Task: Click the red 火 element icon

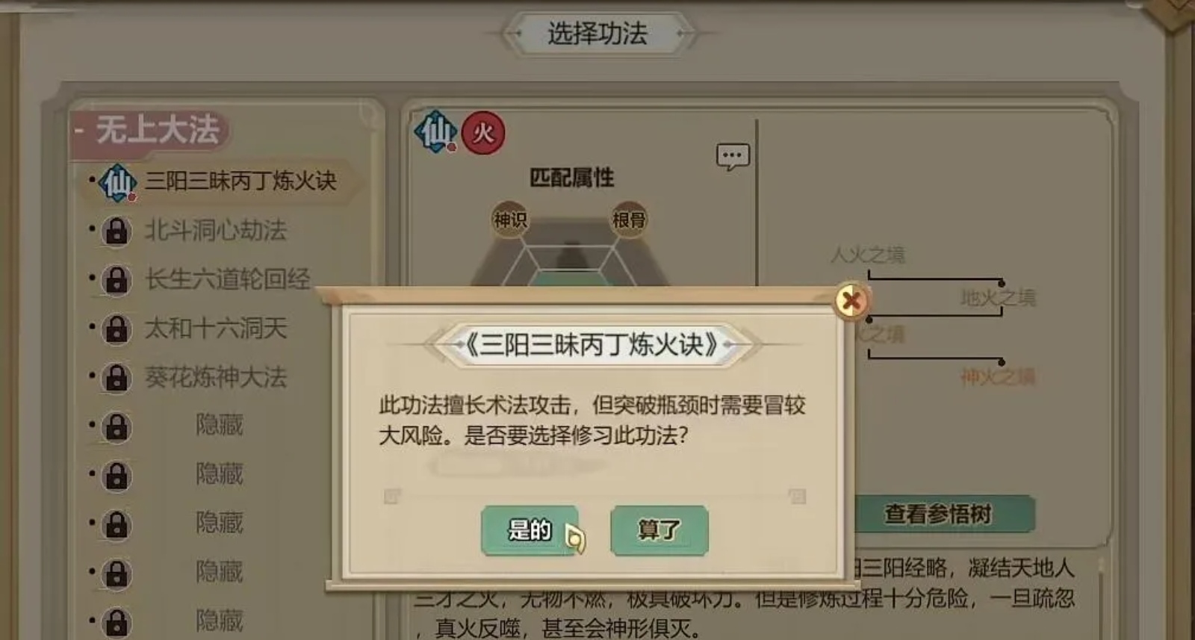Action: [x=483, y=133]
